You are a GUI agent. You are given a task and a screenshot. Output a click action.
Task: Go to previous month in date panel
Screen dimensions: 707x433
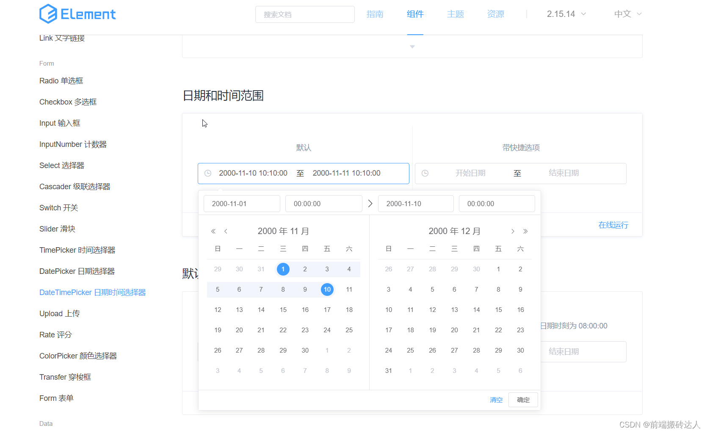coord(226,231)
